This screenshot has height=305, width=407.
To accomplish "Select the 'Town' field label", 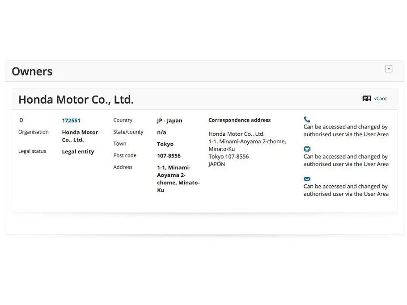I will (x=120, y=144).
